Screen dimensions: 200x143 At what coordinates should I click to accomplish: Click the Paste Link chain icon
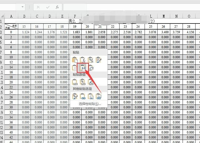tap(83, 96)
